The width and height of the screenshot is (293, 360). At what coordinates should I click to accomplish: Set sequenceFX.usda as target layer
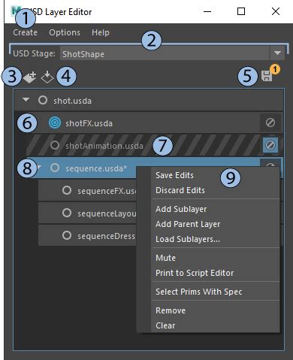pyautogui.click(x=67, y=190)
